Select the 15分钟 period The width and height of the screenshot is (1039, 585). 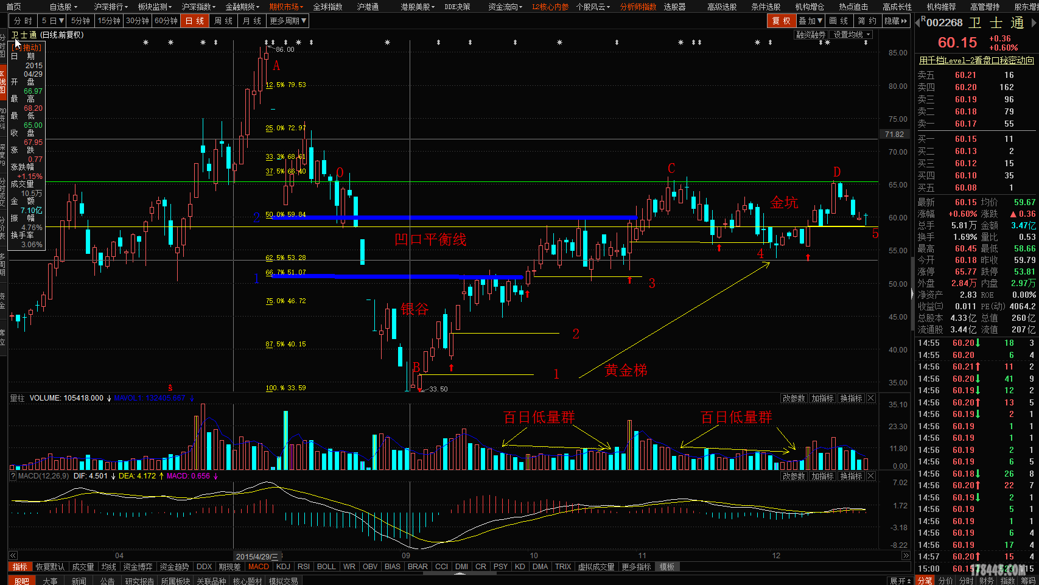tap(110, 21)
